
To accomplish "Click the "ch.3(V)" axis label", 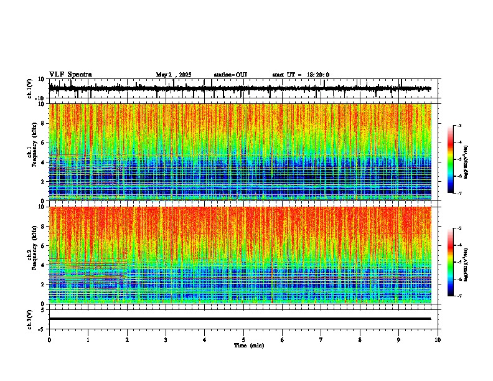I will click(x=30, y=320).
